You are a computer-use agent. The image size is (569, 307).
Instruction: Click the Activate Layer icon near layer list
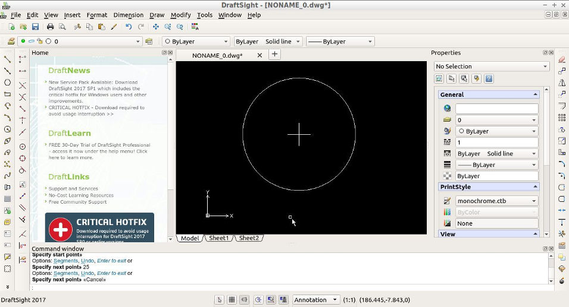coord(149,42)
